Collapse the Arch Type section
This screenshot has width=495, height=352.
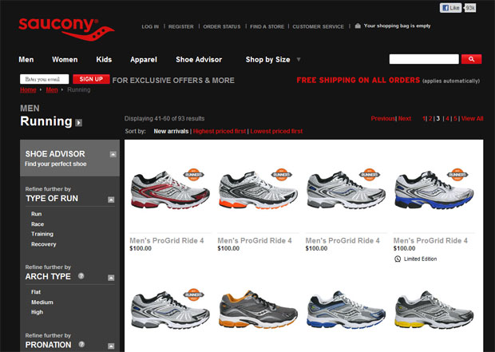click(x=111, y=278)
